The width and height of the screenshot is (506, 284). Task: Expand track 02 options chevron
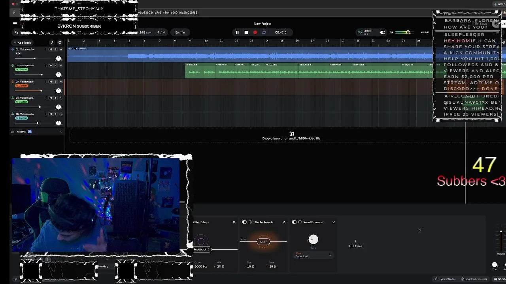click(x=61, y=65)
